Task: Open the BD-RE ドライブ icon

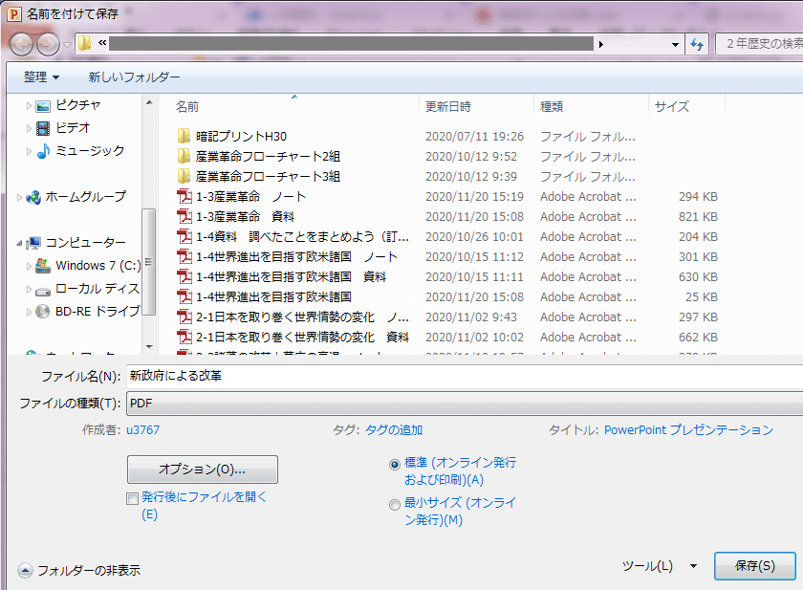Action: (x=43, y=312)
